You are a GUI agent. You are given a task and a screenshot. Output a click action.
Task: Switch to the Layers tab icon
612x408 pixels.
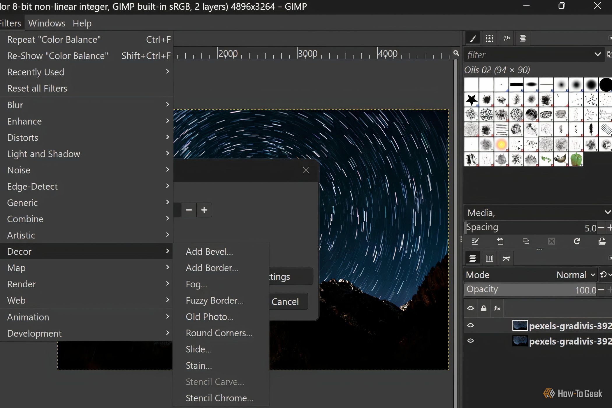[473, 258]
